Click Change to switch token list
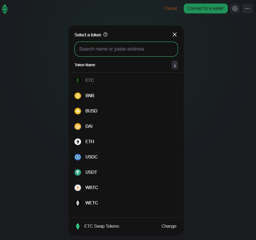Screen dimensions: 256x240 (169, 226)
